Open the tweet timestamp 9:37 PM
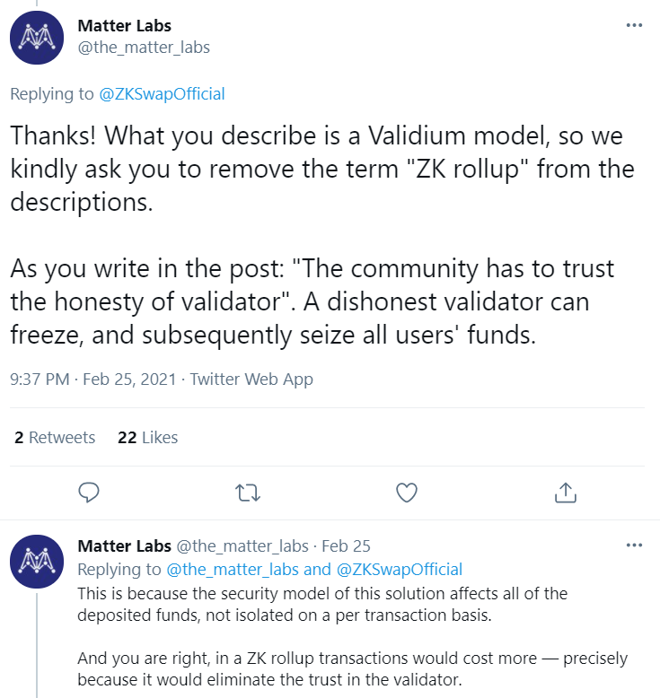The height and width of the screenshot is (698, 660). click(x=40, y=380)
